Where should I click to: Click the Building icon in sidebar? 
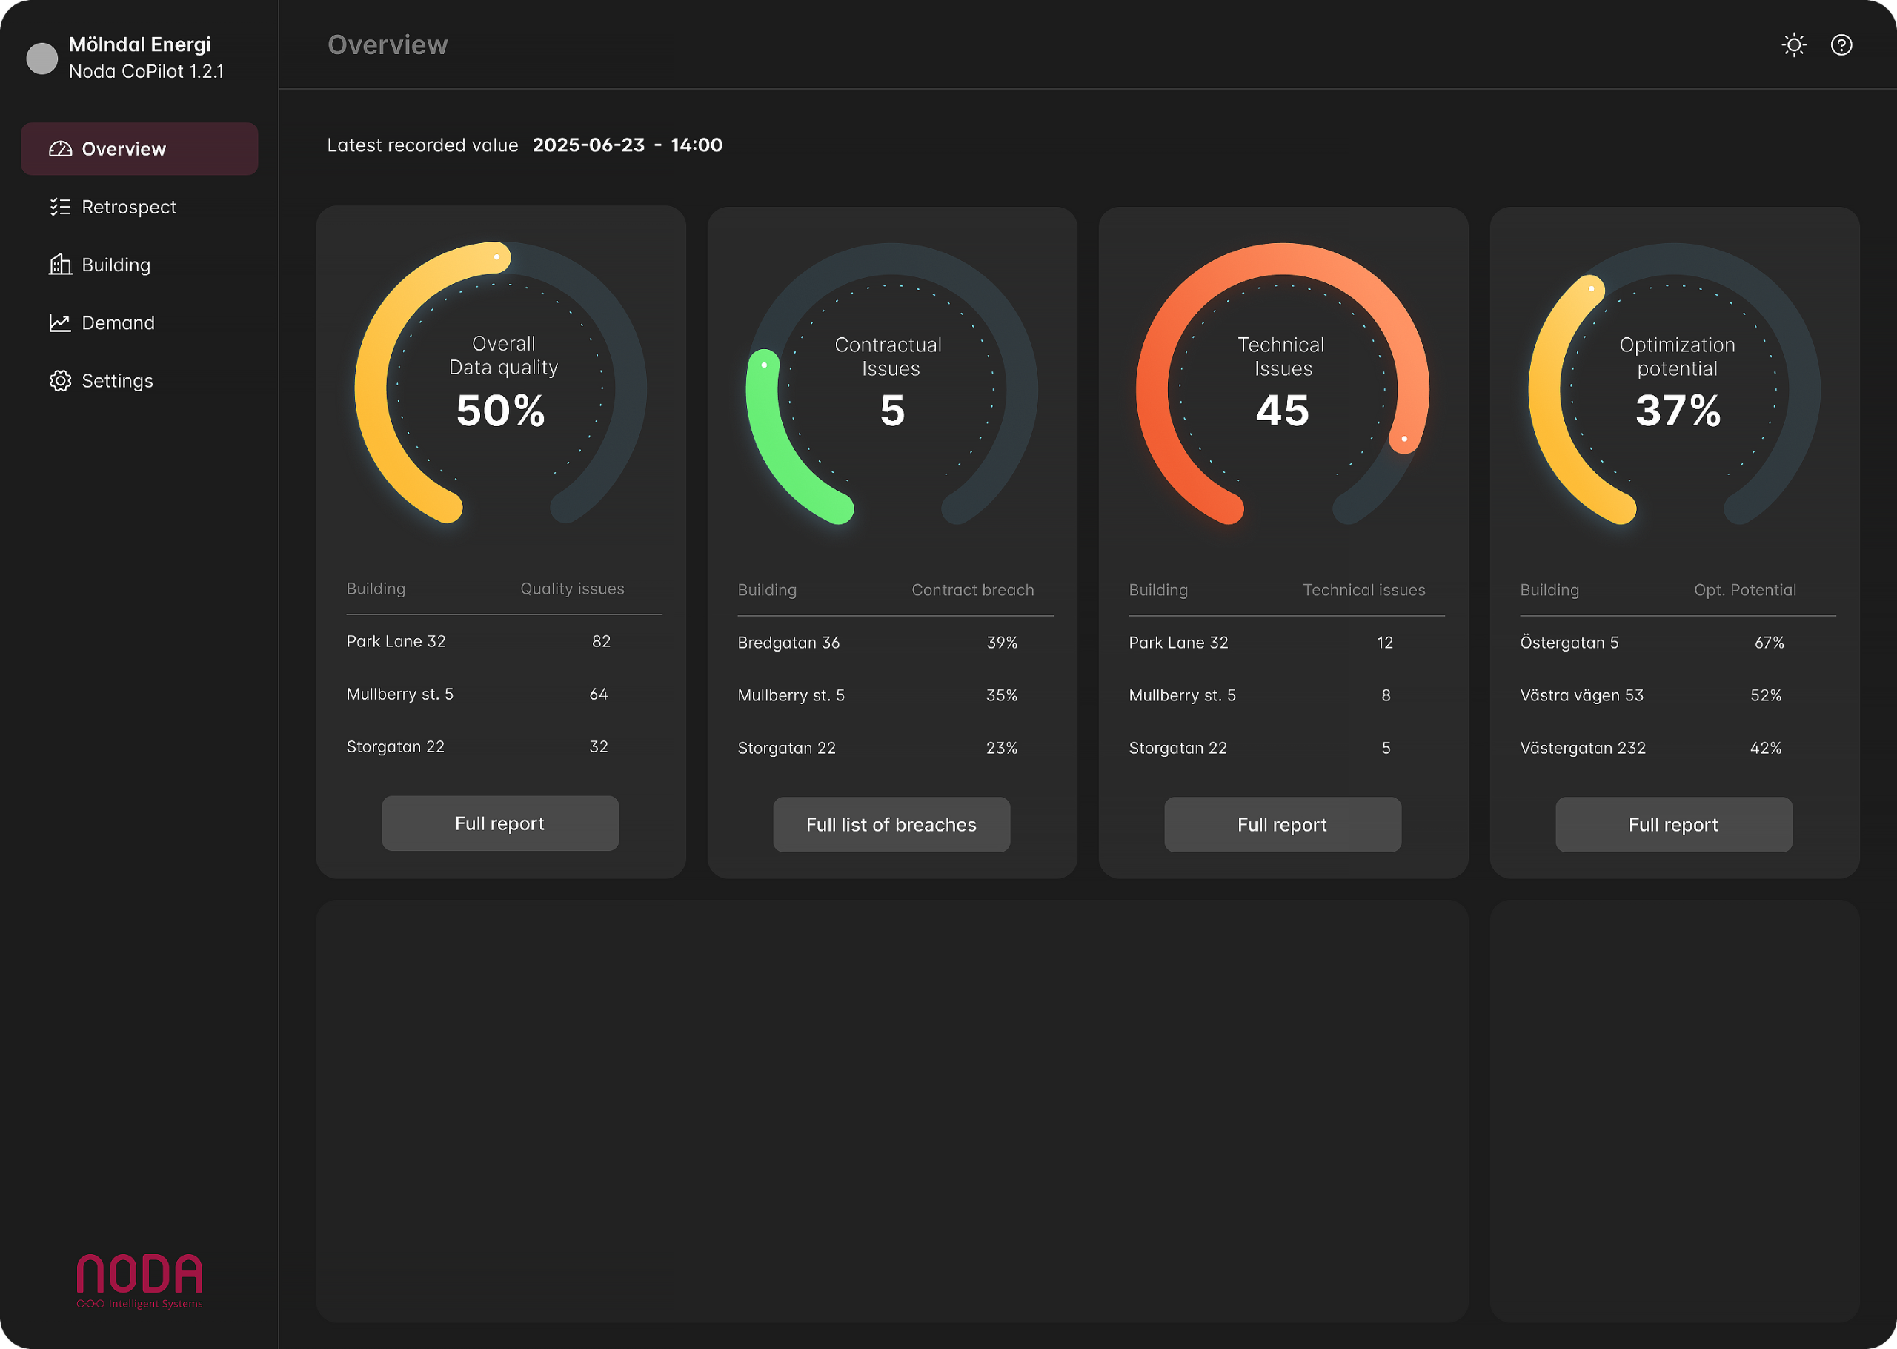tap(61, 265)
